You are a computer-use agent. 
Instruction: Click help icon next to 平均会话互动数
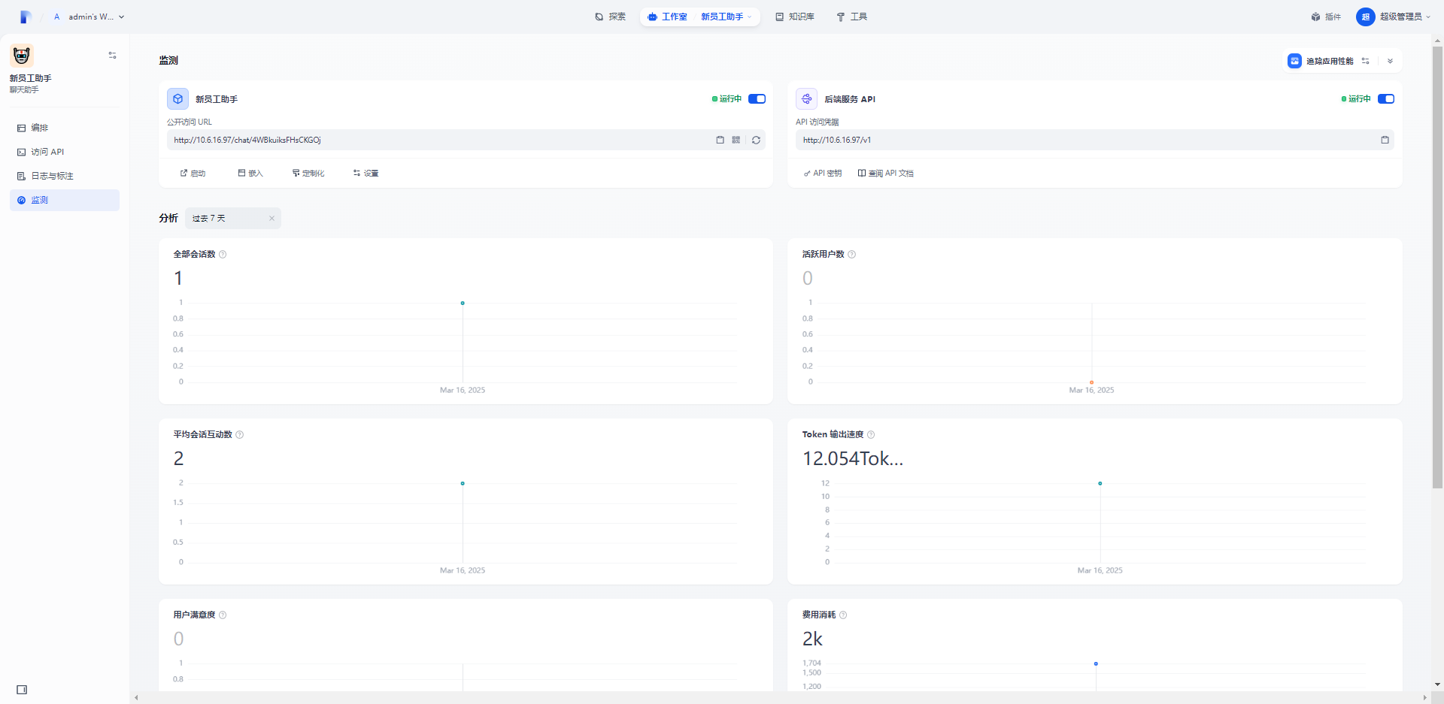[x=239, y=434]
